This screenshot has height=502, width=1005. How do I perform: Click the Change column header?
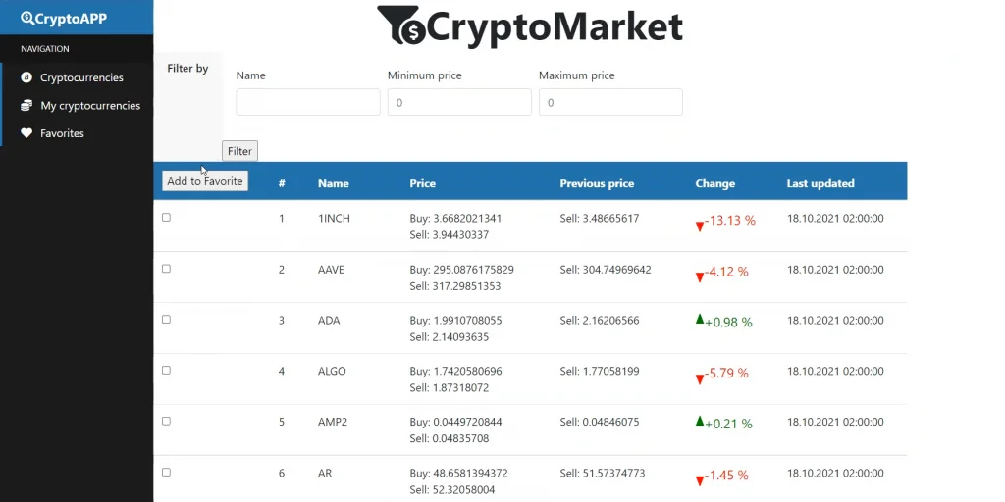(714, 183)
